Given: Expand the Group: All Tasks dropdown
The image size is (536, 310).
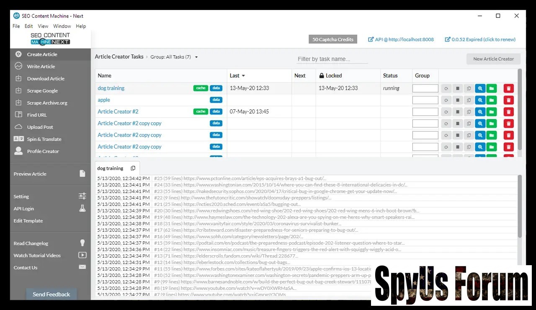Looking at the screenshot, I should point(196,57).
